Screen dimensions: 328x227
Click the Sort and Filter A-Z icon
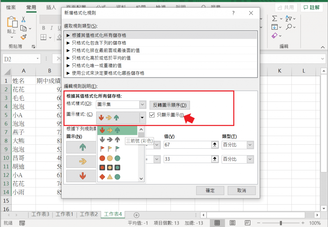[289, 19]
